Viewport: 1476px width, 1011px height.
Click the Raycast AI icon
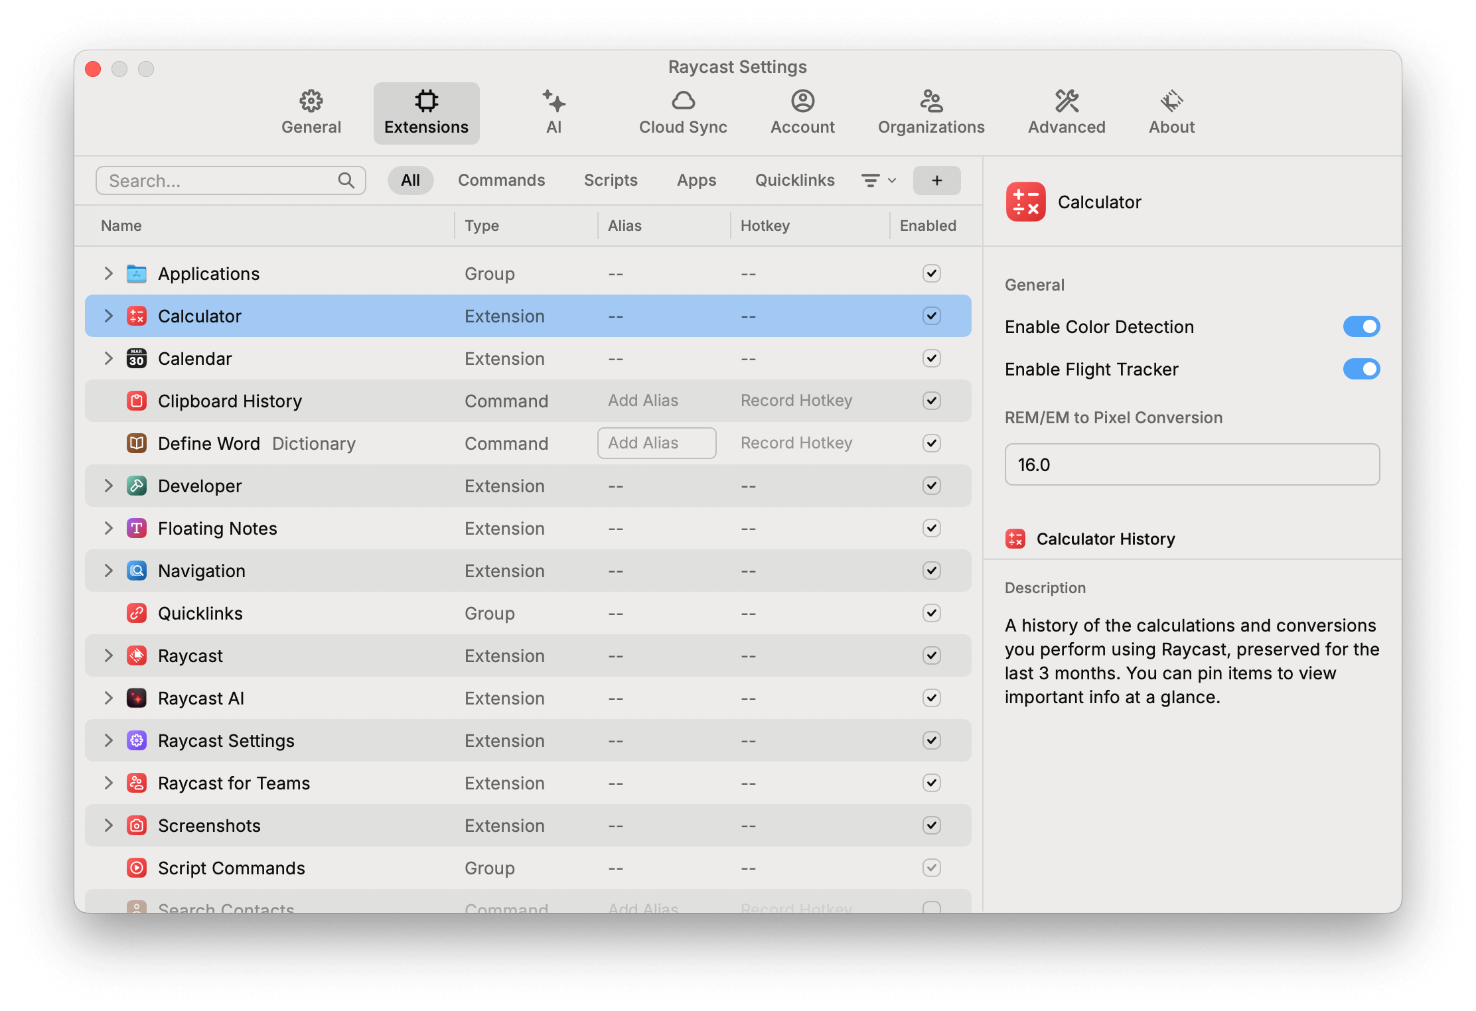(x=137, y=698)
